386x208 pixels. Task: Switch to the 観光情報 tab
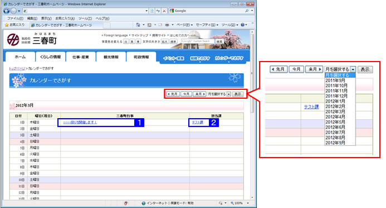pyautogui.click(x=111, y=57)
